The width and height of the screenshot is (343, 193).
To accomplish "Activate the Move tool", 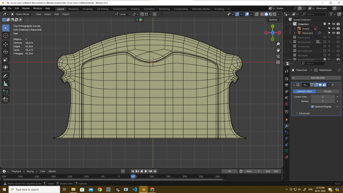I will (5, 44).
